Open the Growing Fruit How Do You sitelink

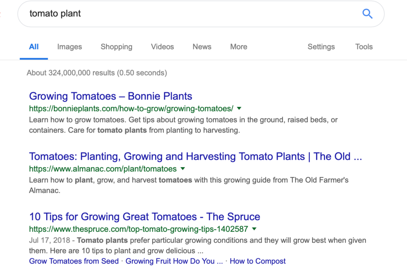[174, 261]
